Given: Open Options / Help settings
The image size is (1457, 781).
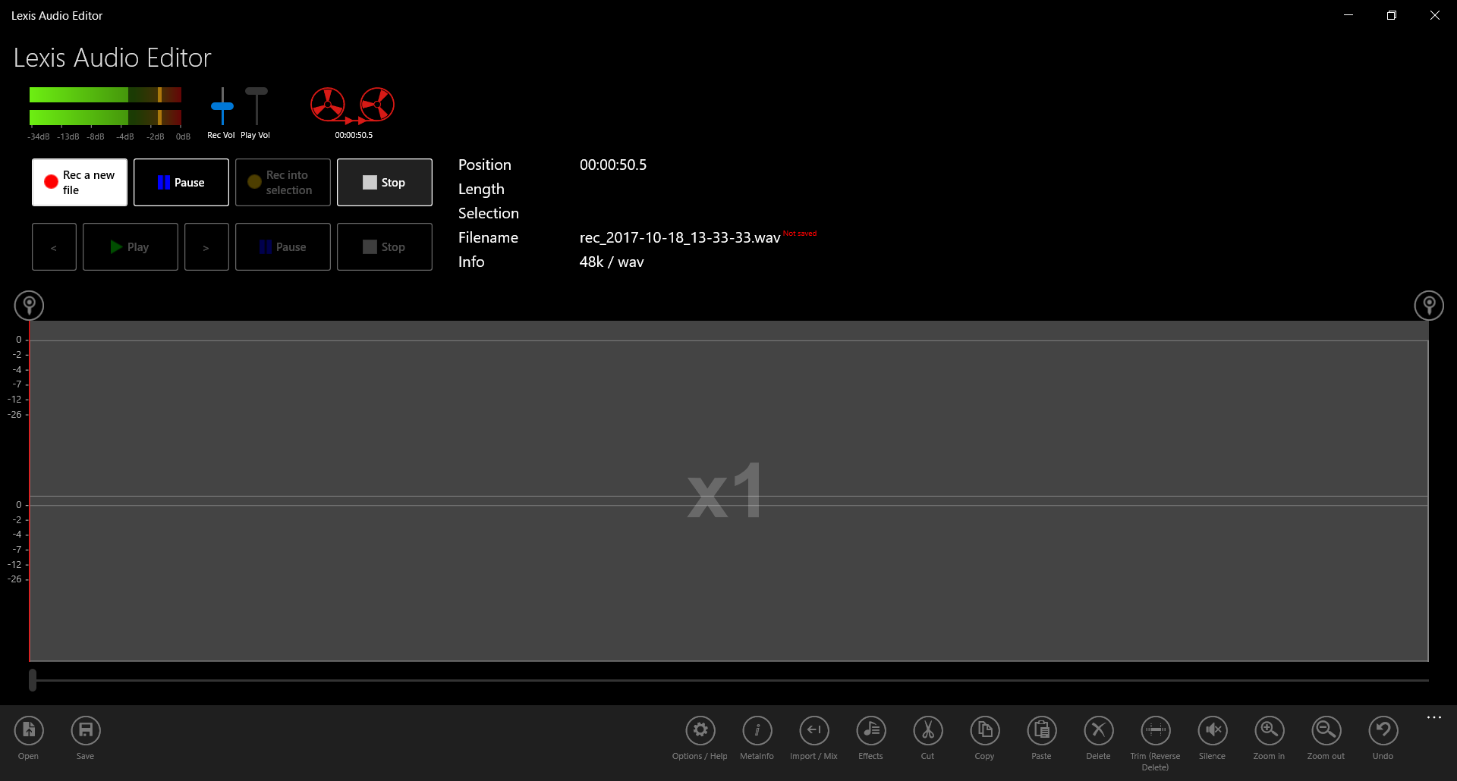Looking at the screenshot, I should pyautogui.click(x=699, y=730).
